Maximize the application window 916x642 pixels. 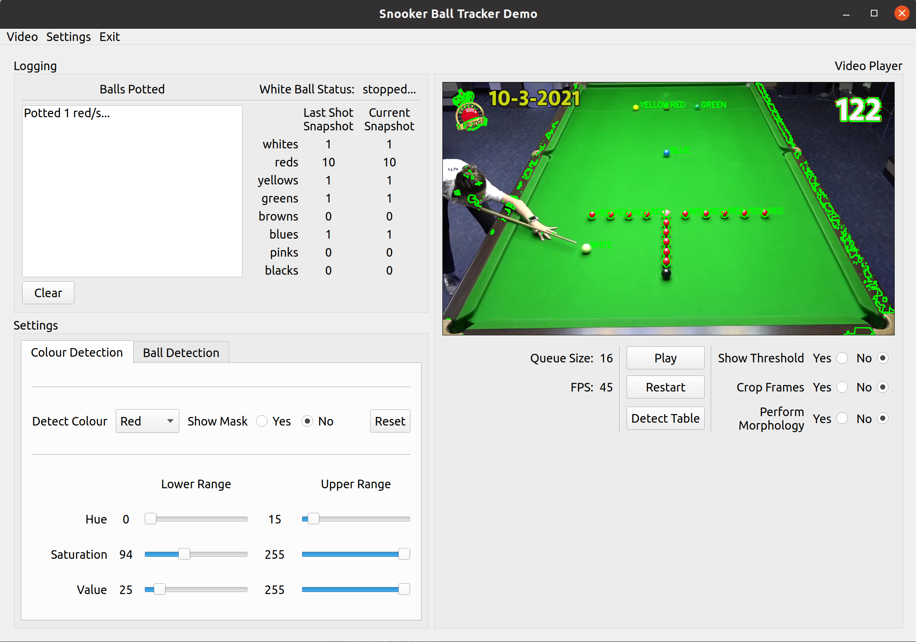click(x=874, y=14)
